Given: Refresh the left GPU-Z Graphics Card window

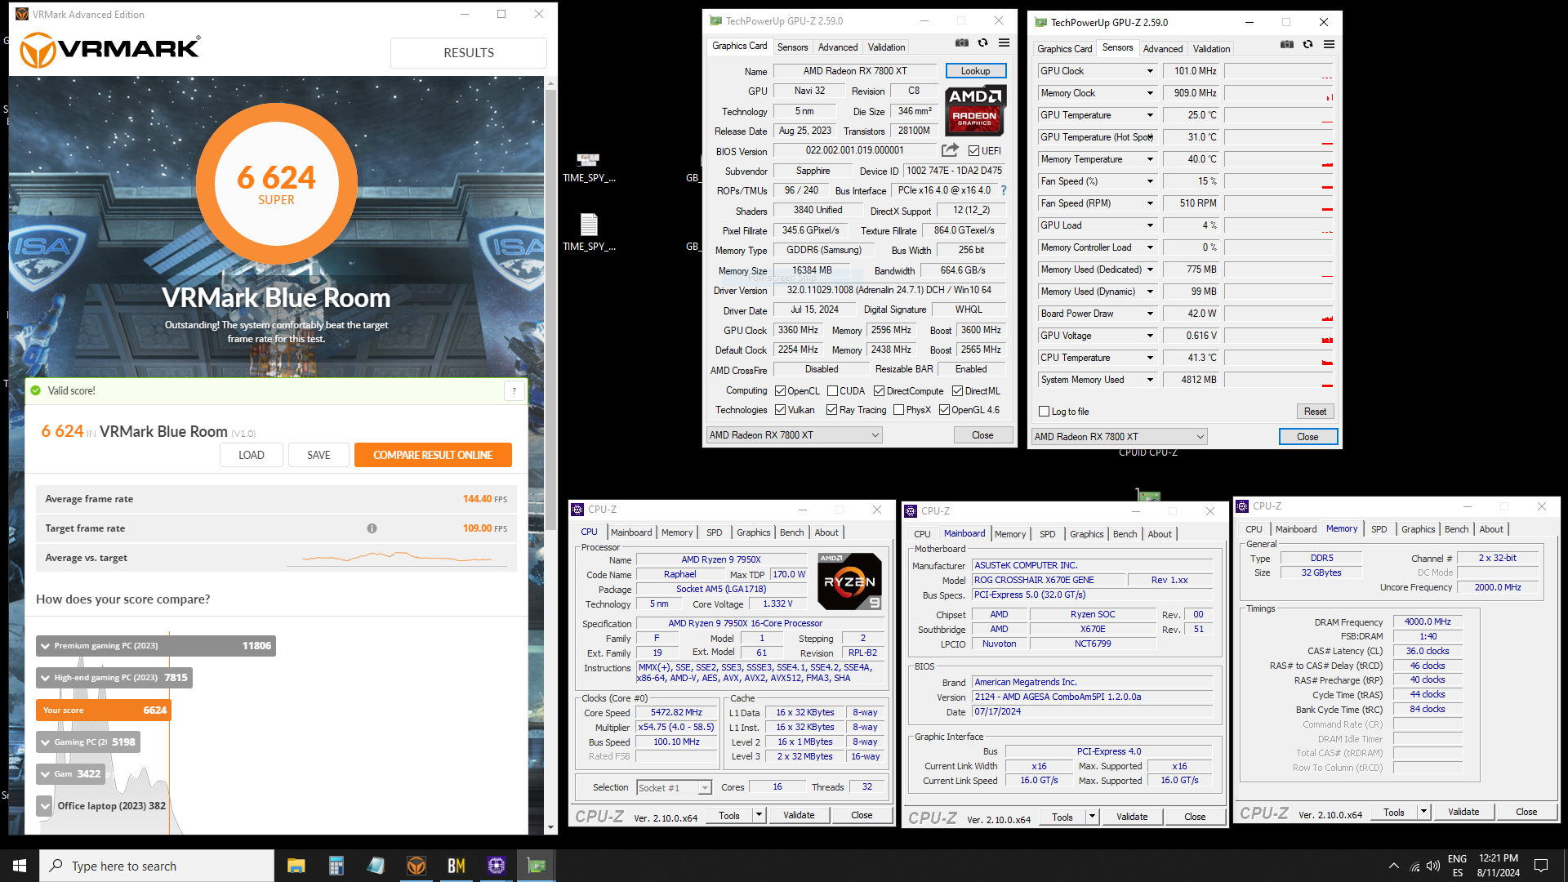Looking at the screenshot, I should pyautogui.click(x=983, y=43).
